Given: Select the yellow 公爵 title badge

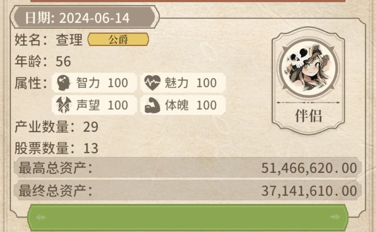Looking at the screenshot, I should click(x=118, y=39).
